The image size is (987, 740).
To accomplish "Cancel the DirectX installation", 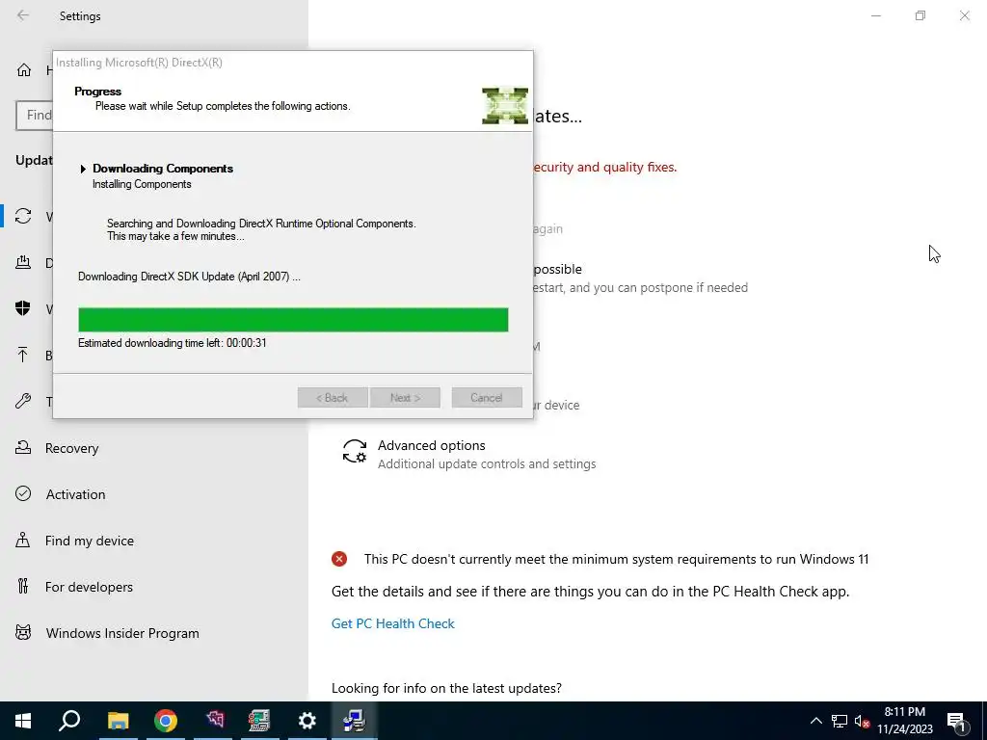I will tap(487, 398).
